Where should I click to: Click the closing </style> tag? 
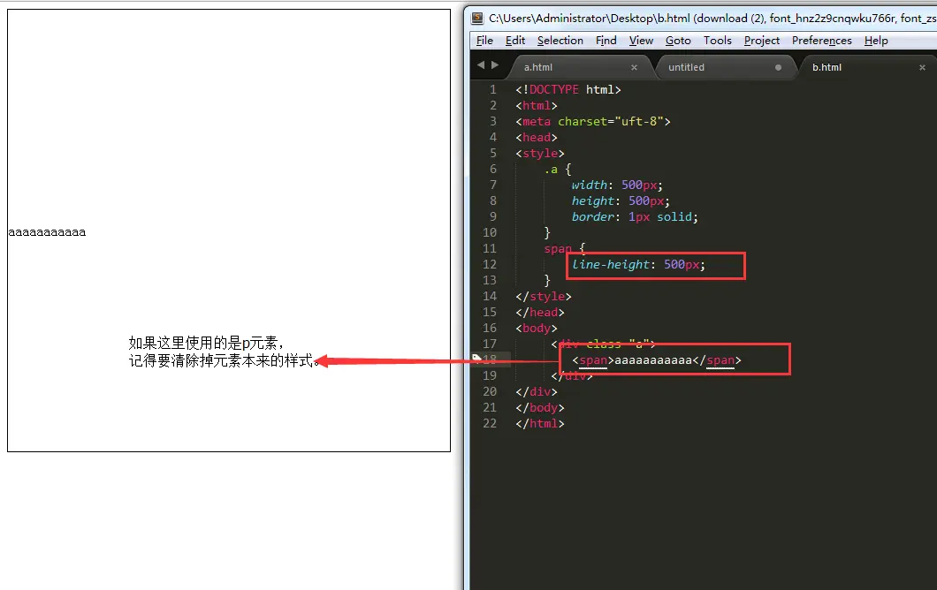point(544,296)
